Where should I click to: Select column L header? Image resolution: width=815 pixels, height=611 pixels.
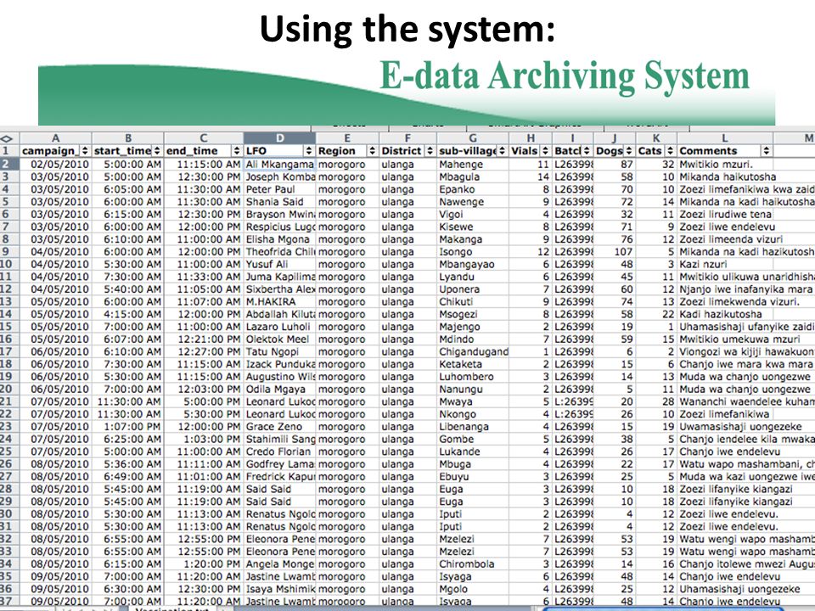coord(725,138)
